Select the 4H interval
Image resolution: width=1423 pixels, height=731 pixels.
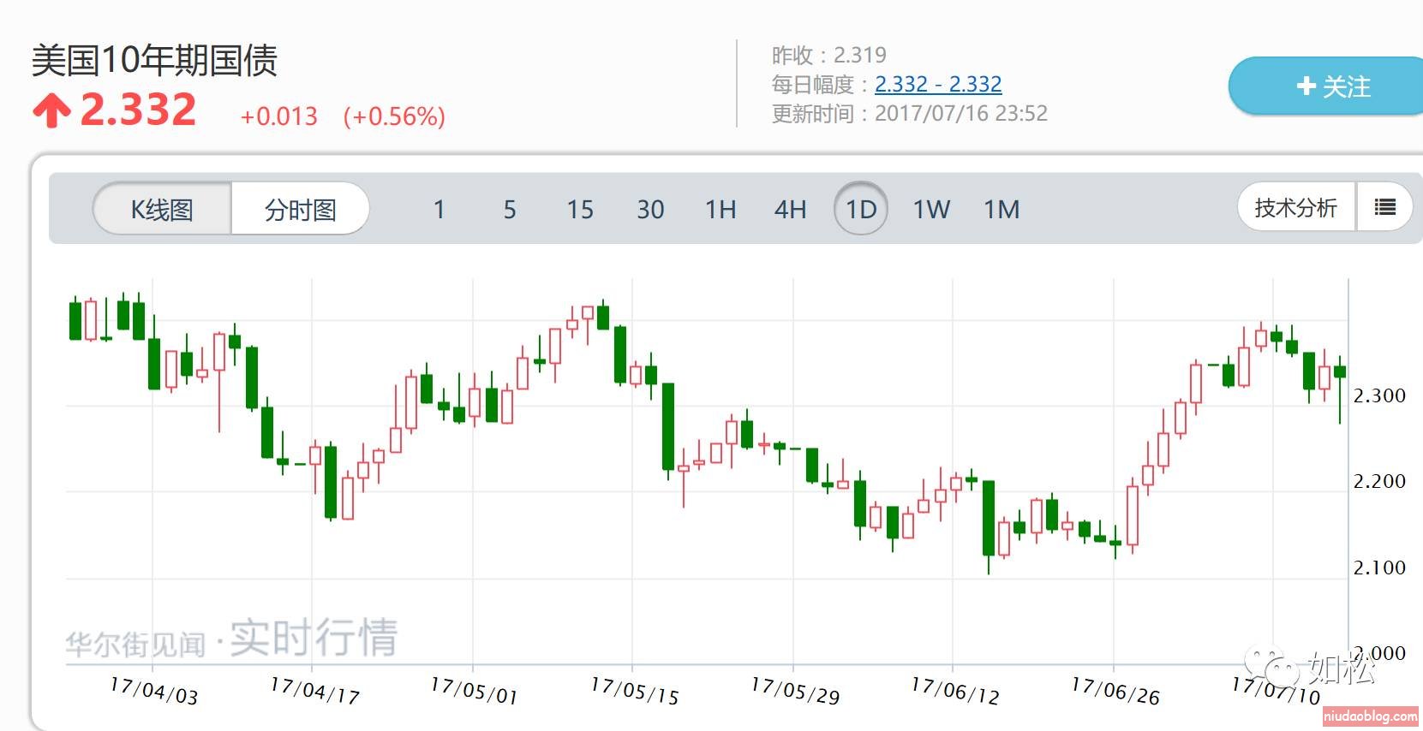790,209
